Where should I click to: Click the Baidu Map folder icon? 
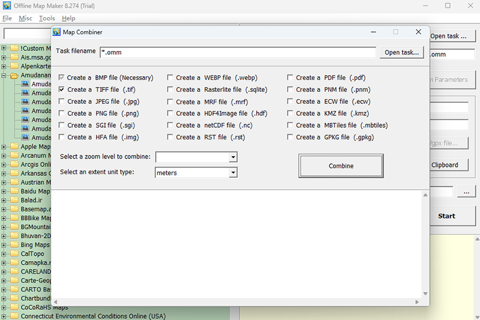pyautogui.click(x=14, y=192)
